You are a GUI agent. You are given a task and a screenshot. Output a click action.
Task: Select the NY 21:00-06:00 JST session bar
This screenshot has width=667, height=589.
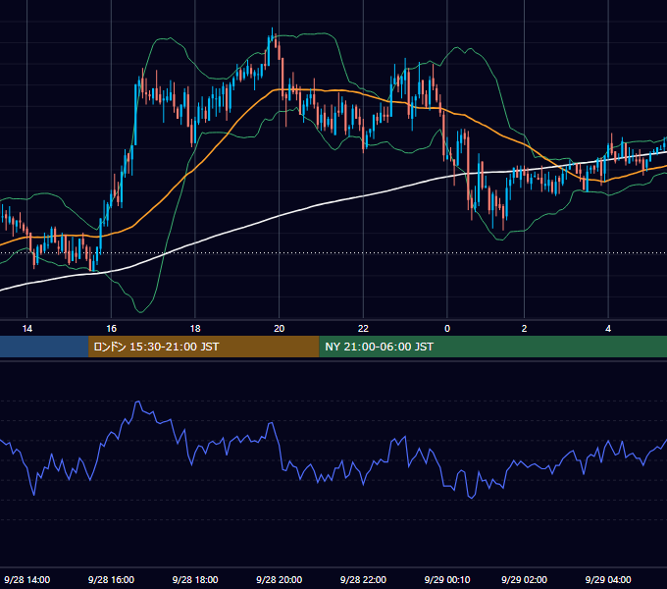(x=492, y=347)
